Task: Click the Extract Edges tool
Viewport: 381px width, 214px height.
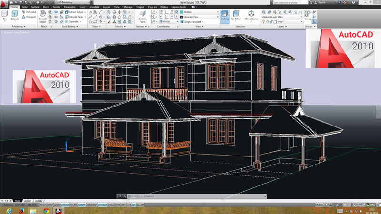Action: pos(74,12)
